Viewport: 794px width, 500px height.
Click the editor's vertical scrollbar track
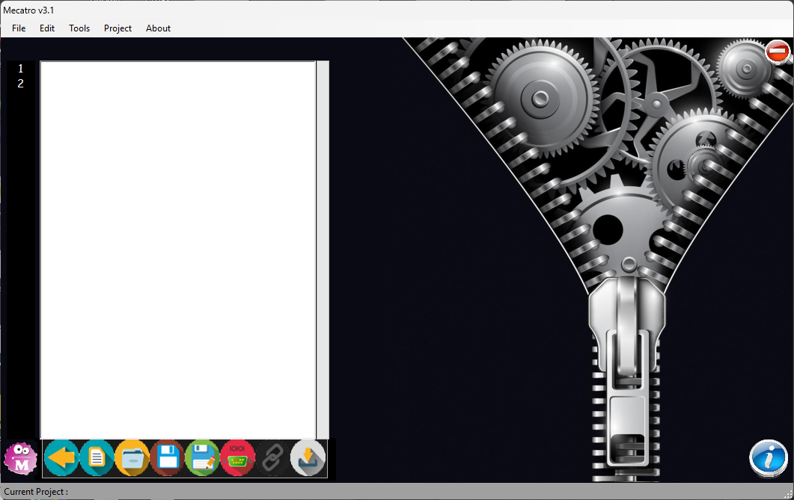click(x=323, y=247)
